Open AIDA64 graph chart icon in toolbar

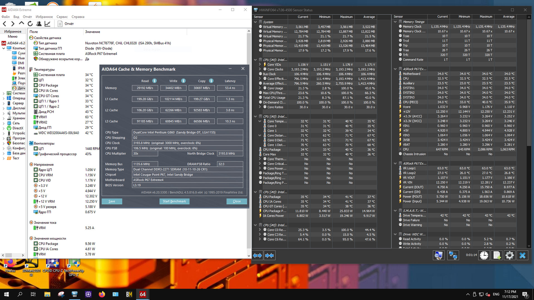(48, 24)
